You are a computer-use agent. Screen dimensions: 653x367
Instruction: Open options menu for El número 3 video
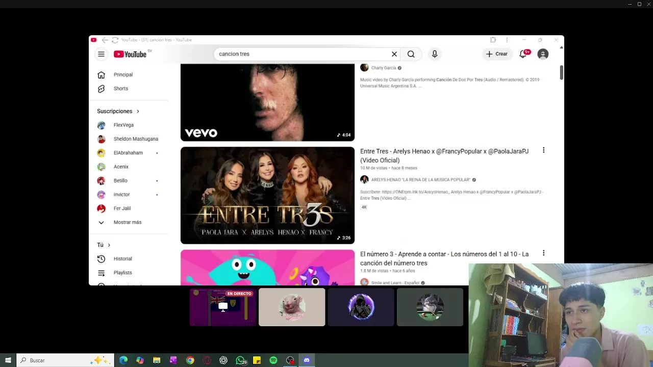543,253
